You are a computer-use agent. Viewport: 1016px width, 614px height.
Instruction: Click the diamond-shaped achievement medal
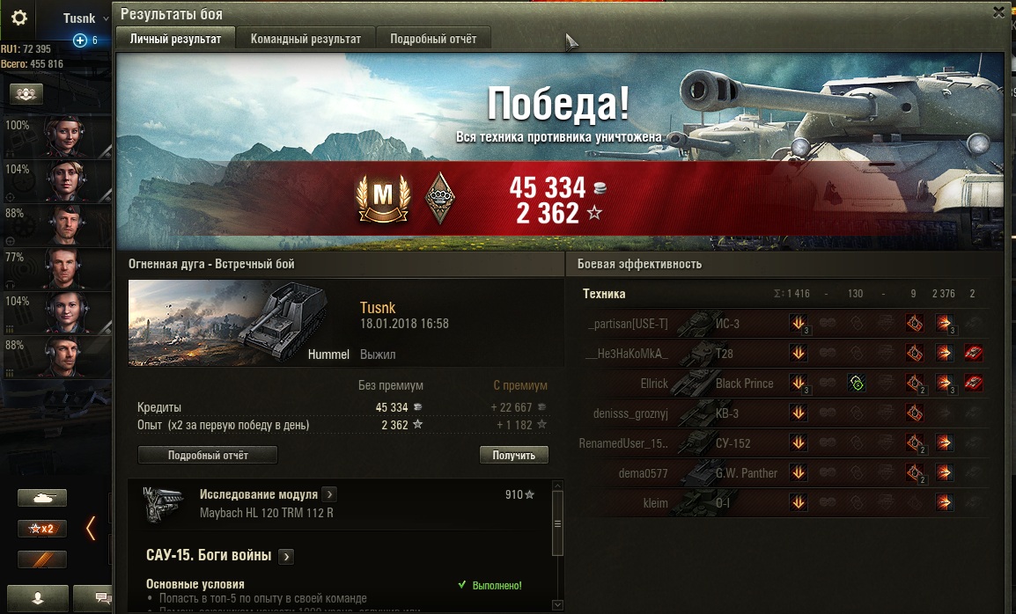[440, 198]
